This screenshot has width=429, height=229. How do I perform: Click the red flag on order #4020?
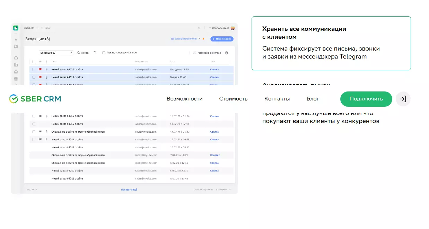(x=40, y=69)
